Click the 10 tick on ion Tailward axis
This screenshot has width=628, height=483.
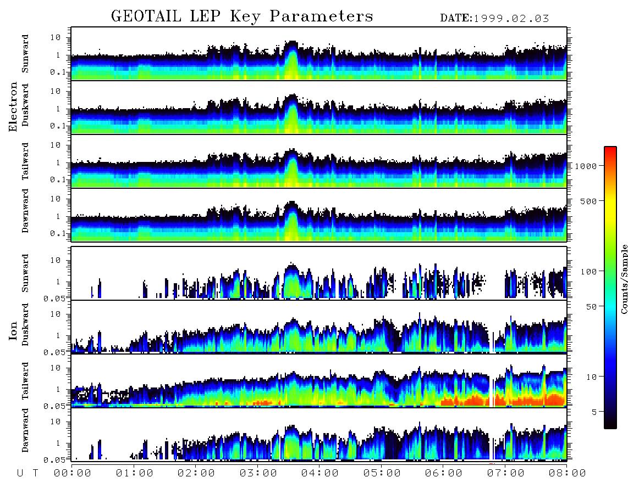[56, 367]
